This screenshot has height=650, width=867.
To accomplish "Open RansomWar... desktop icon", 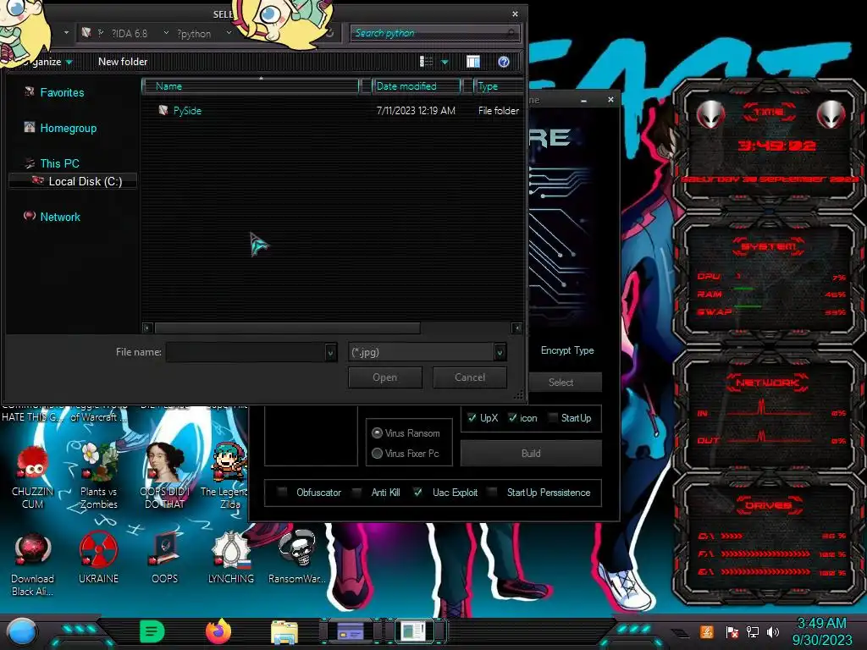I will 297,559.
